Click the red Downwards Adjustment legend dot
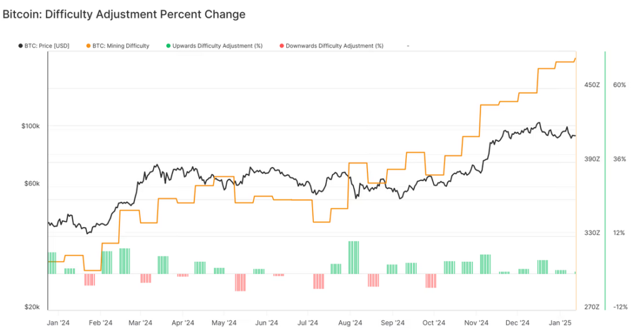640x335 pixels. coord(282,46)
